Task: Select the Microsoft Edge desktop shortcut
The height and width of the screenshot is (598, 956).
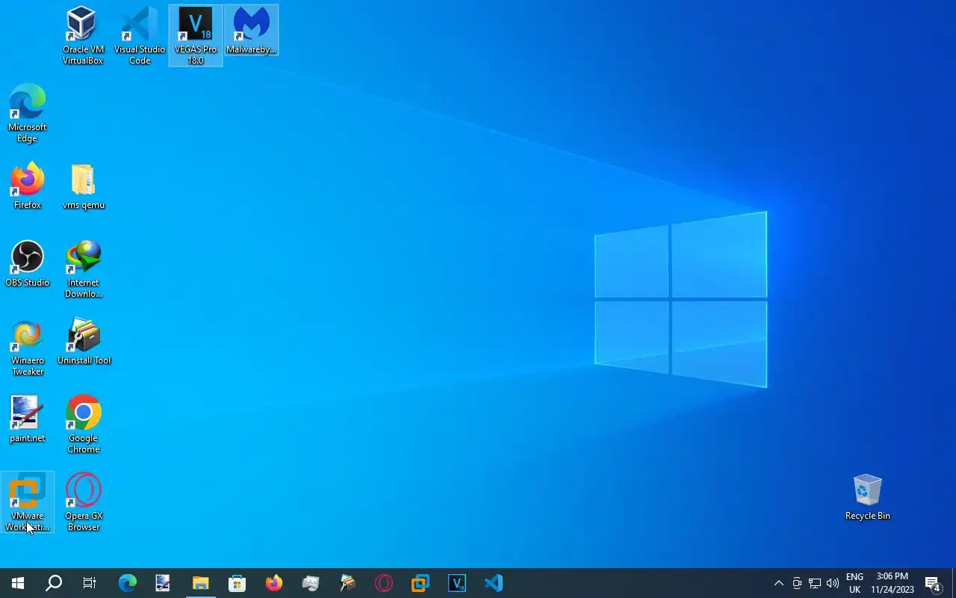Action: 28,113
